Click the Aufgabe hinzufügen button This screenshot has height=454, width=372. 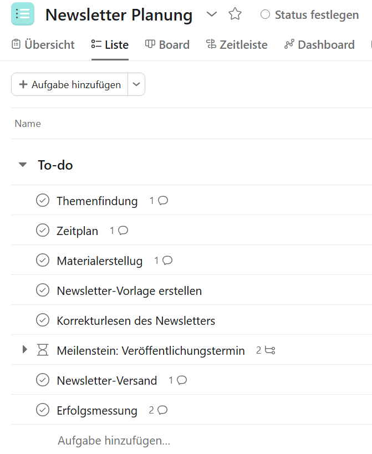point(69,84)
